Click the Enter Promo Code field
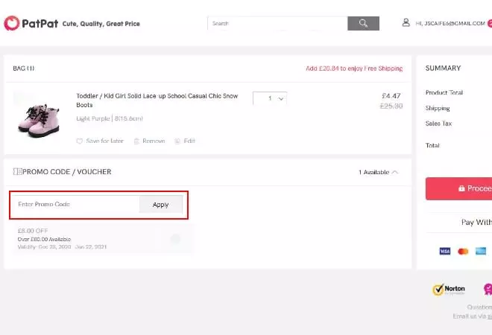Screen dimensions: 492x335 point(75,204)
